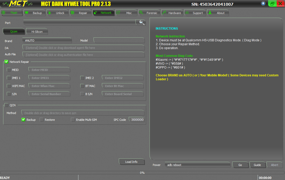
Task: Open the Support page
Action: 195,12
